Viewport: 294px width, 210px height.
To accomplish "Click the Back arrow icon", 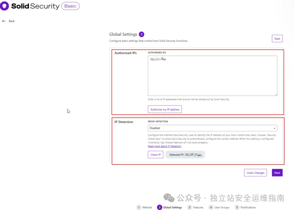I will pos(4,21).
